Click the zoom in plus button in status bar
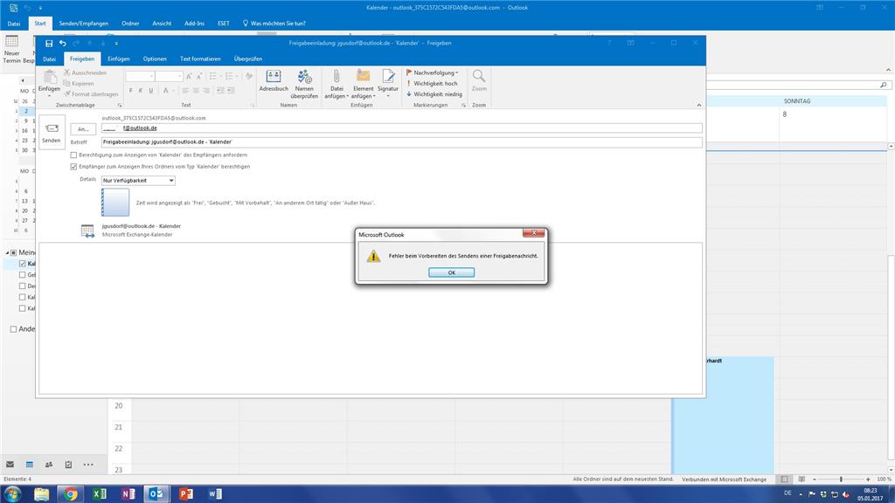The width and height of the screenshot is (895, 503). pyautogui.click(x=868, y=479)
